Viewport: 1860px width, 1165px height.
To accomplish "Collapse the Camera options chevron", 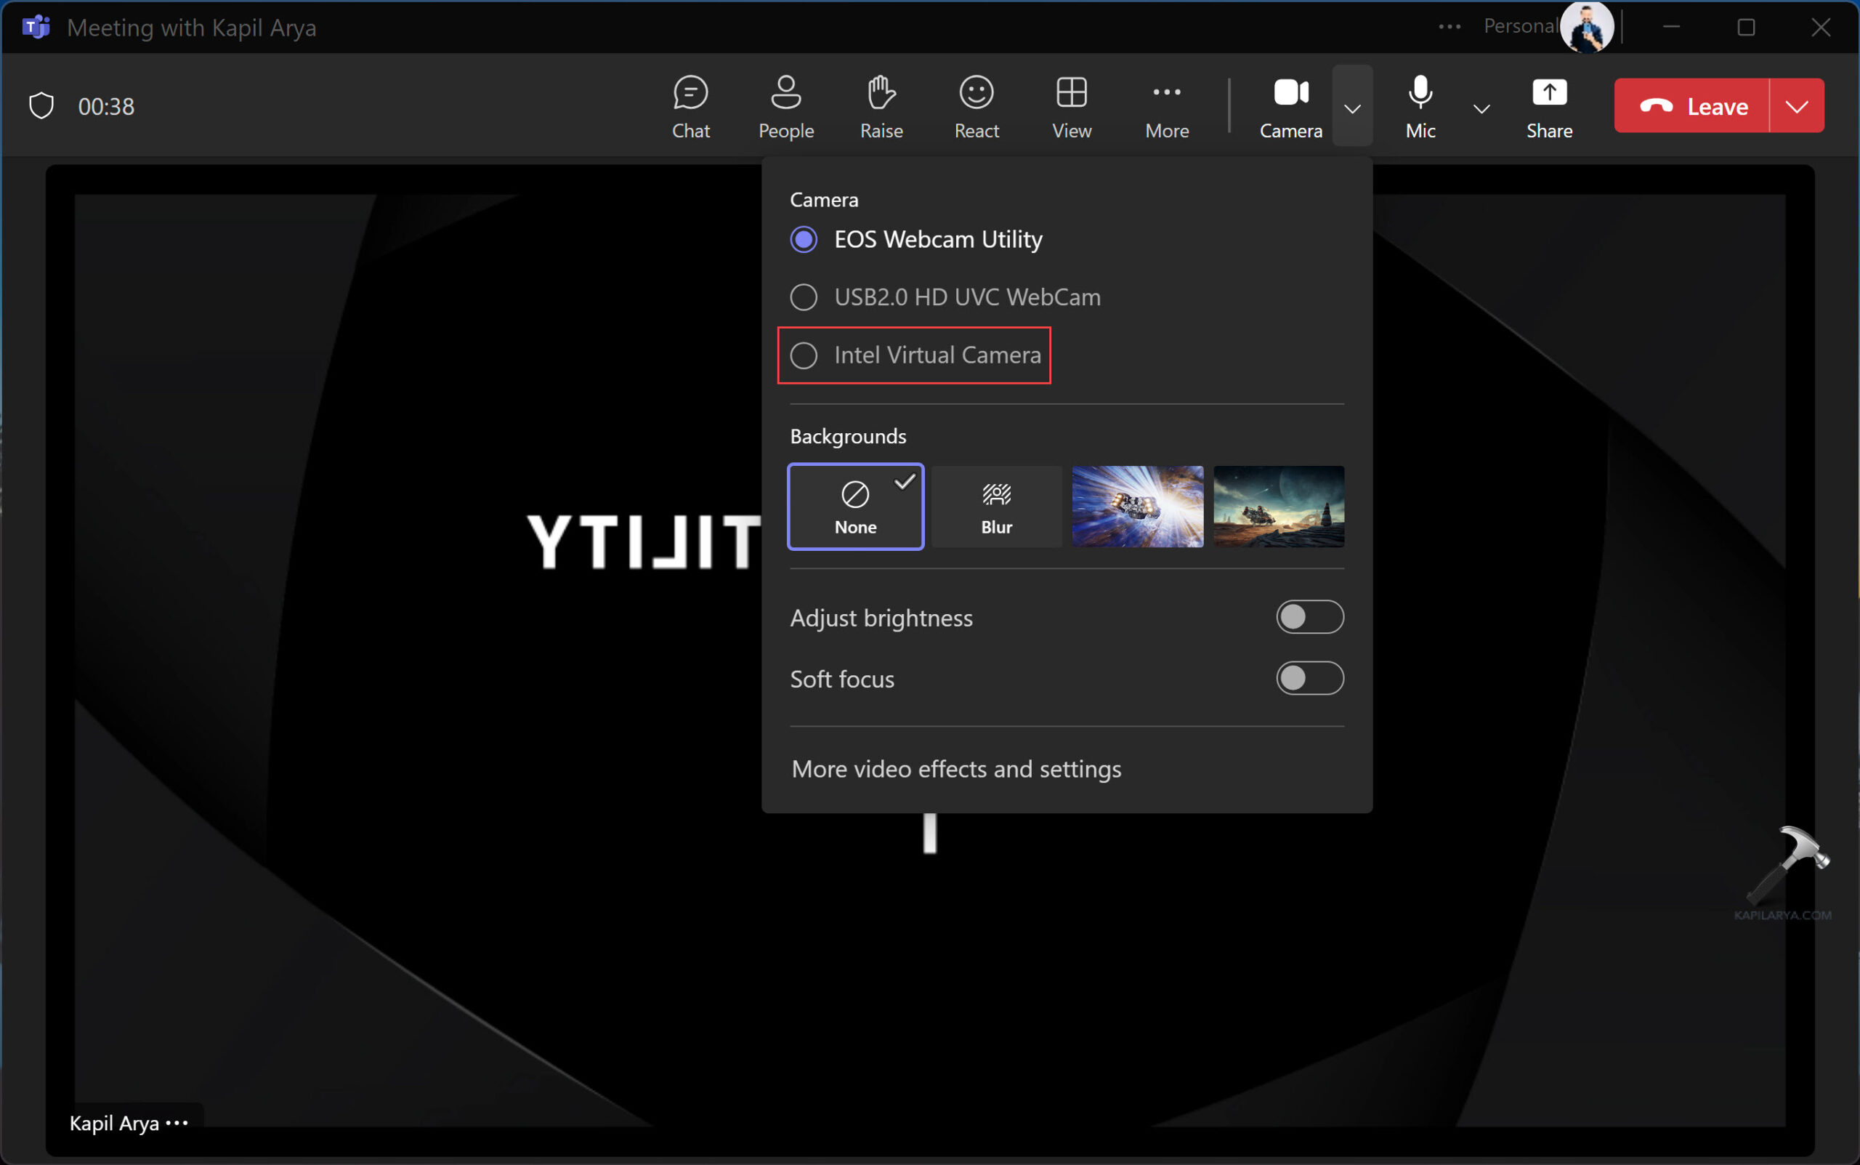I will tap(1352, 108).
